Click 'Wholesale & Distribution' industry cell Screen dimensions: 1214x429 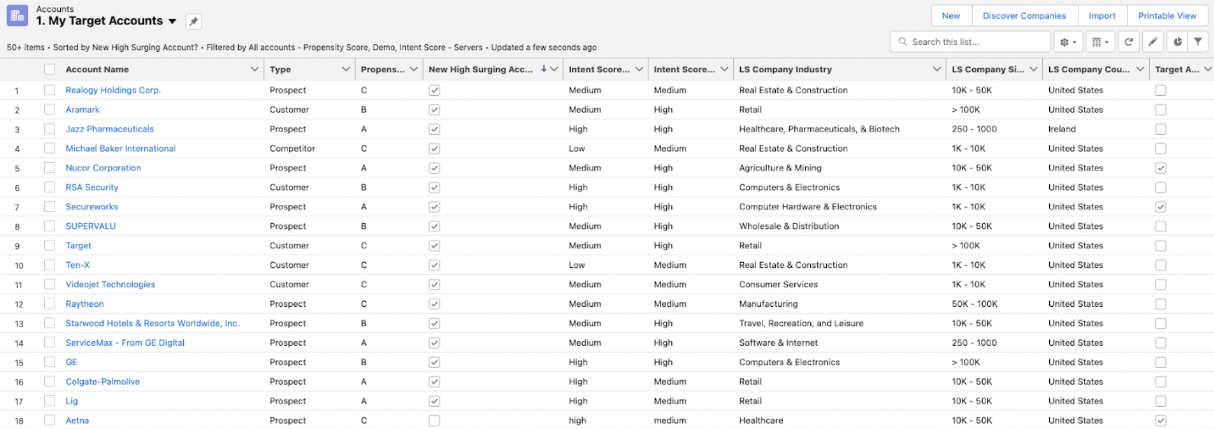(788, 226)
